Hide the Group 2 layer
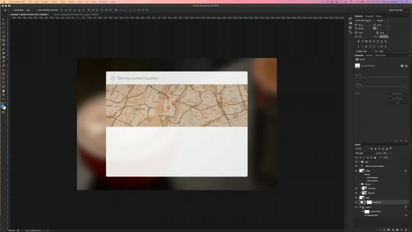This screenshot has height=232, width=412. coord(356,193)
